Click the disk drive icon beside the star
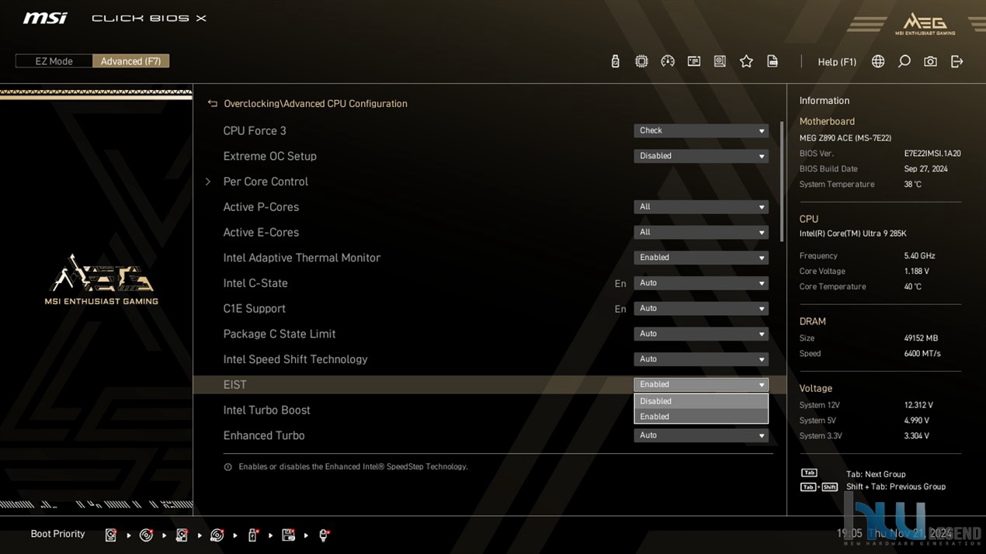 tap(720, 61)
